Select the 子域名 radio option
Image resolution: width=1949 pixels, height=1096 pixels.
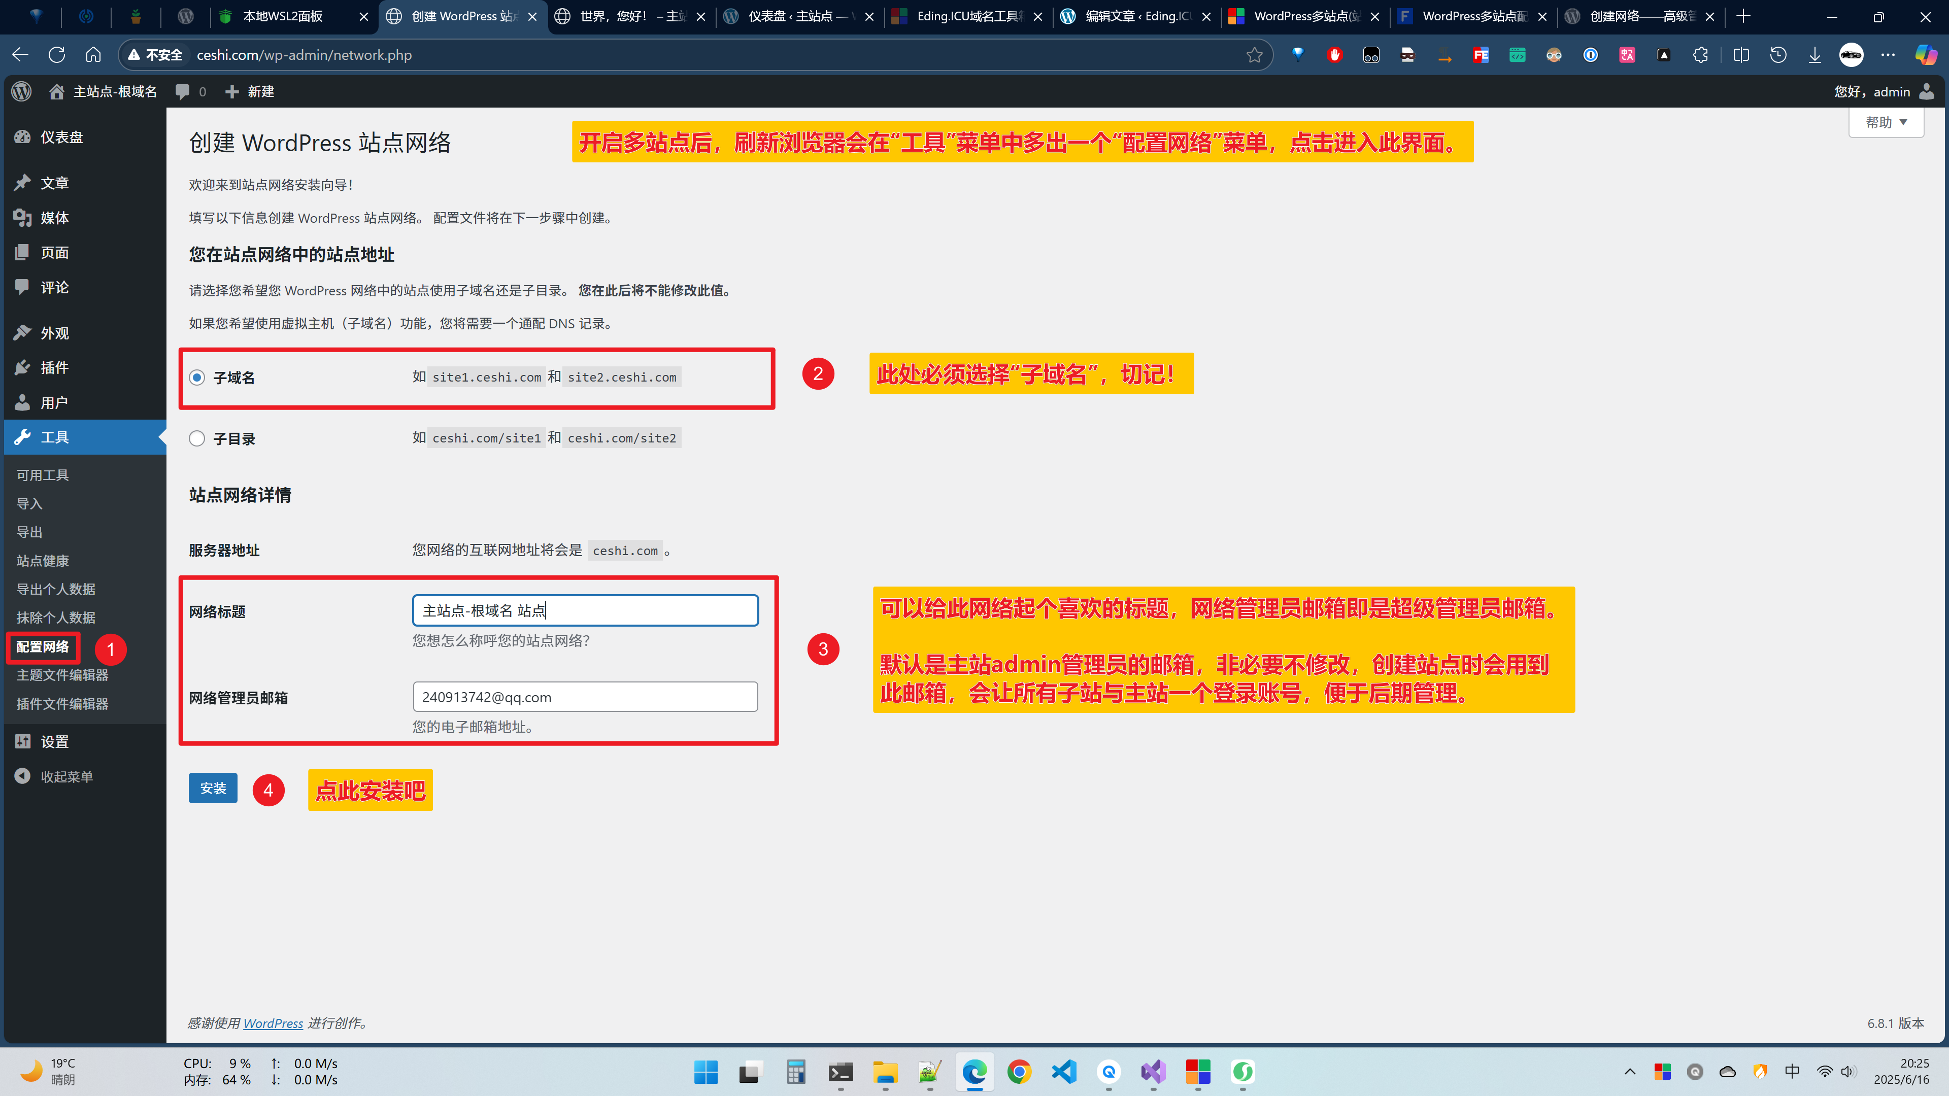(197, 378)
